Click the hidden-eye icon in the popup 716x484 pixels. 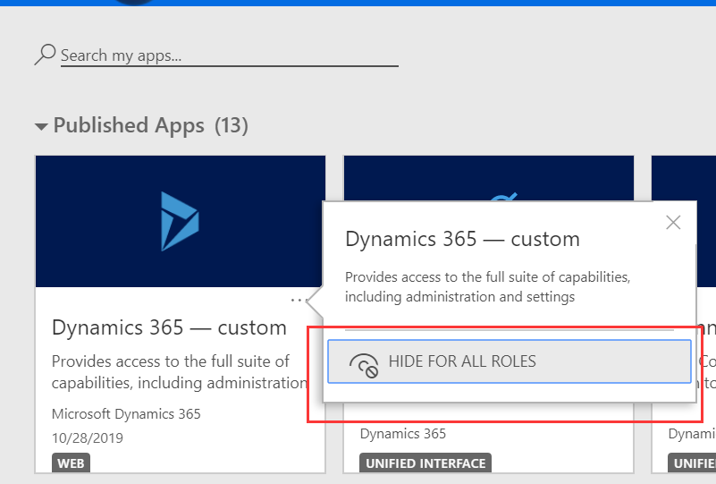364,365
